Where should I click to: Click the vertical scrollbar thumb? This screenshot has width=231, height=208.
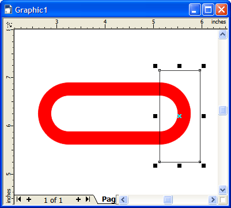point(222,111)
